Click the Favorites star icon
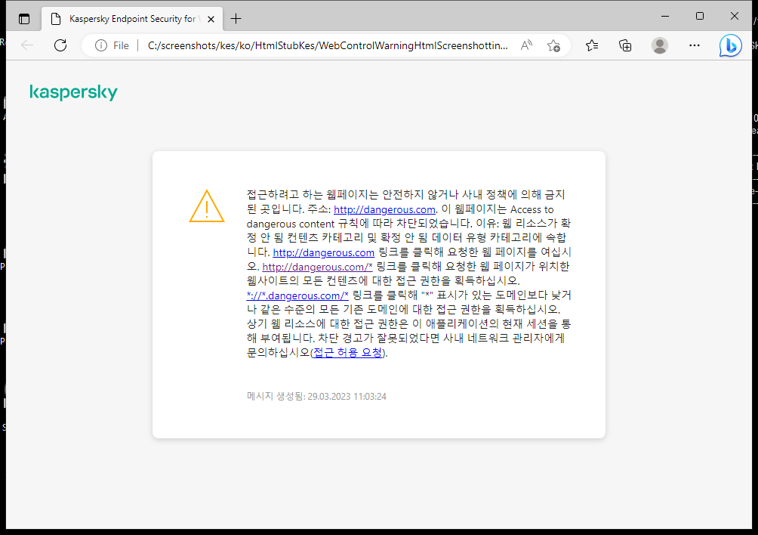Viewport: 758px width, 535px height. 591,45
